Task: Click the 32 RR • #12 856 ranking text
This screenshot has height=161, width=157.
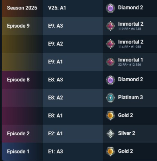Action: [x=130, y=65]
